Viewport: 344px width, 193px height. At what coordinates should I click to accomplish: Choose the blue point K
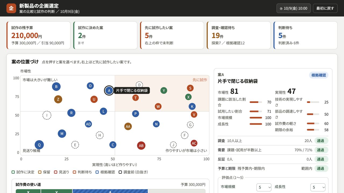click(192, 106)
